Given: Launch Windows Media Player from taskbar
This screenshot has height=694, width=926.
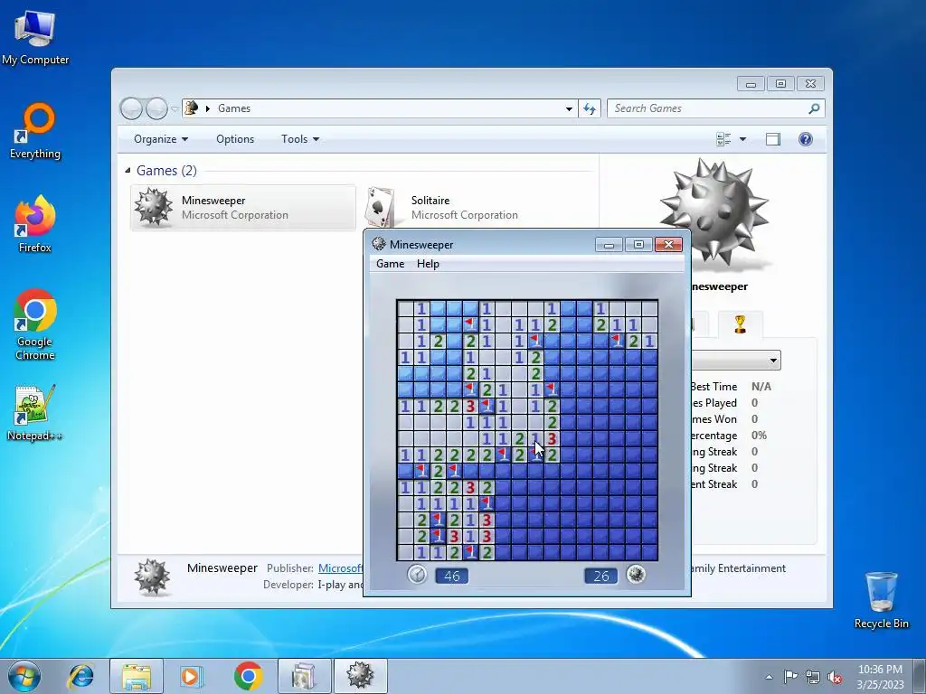Looking at the screenshot, I should [191, 676].
